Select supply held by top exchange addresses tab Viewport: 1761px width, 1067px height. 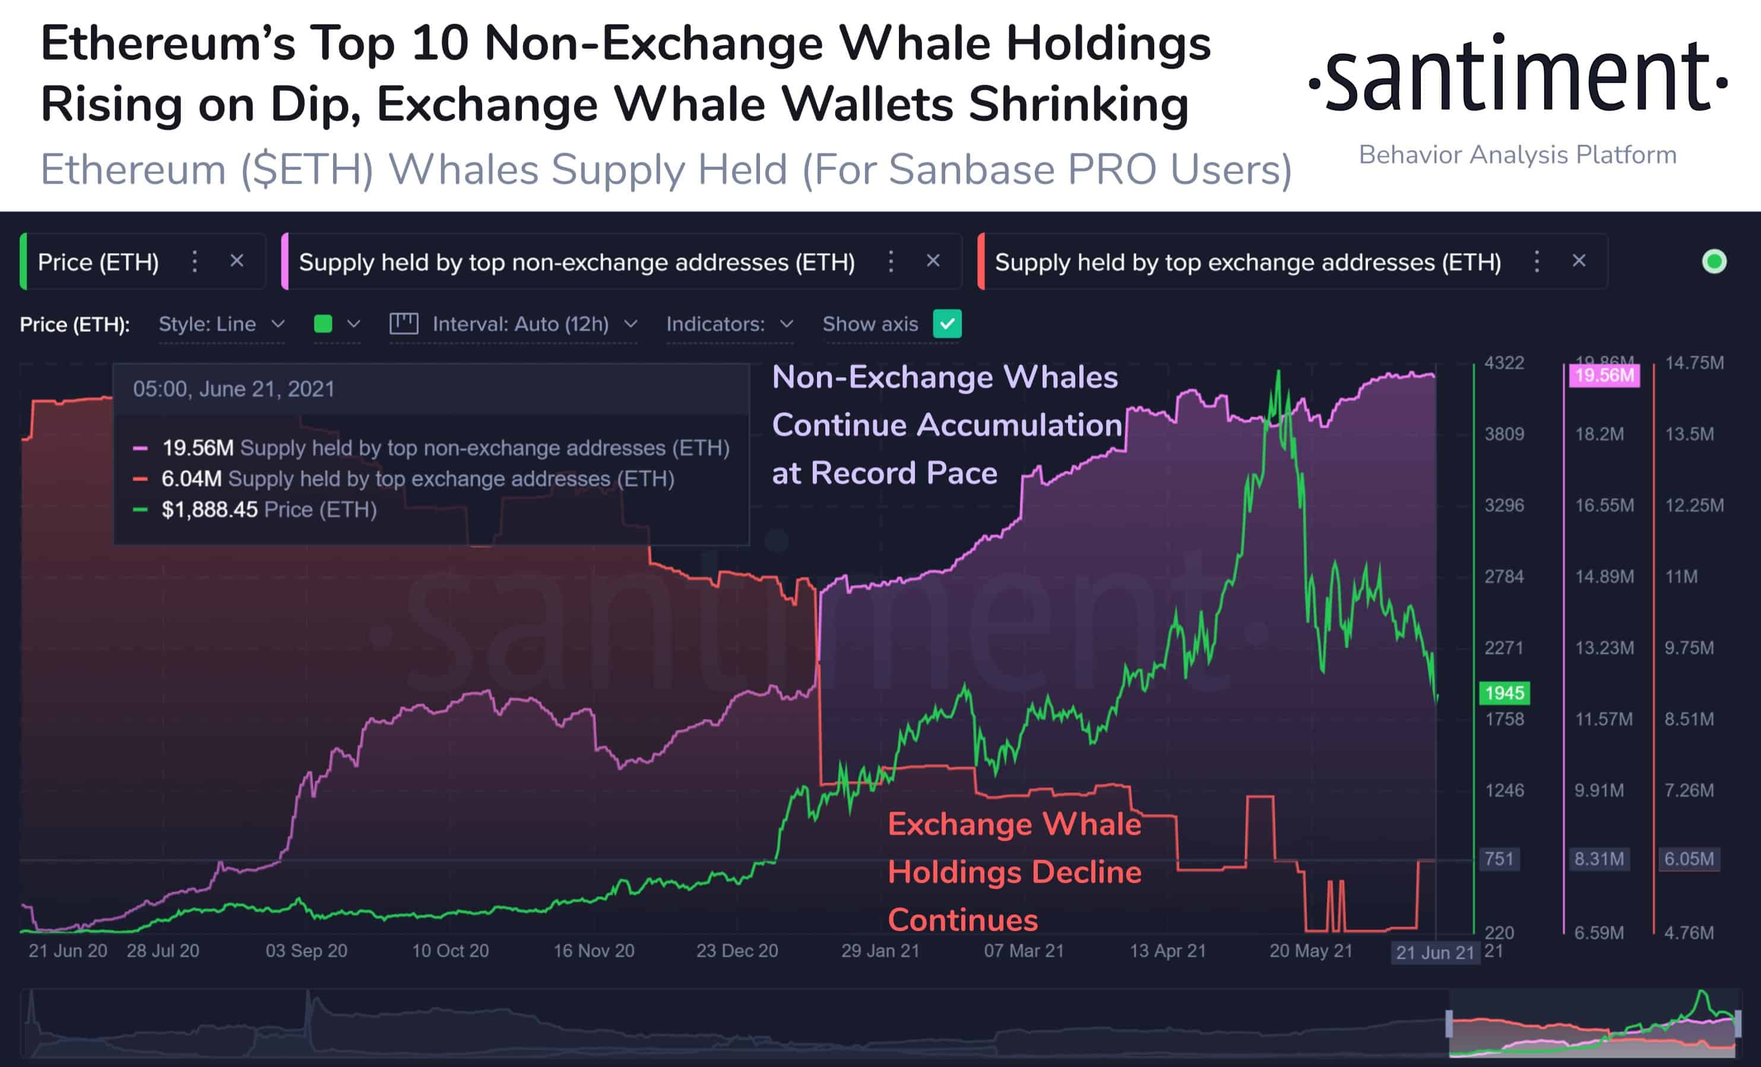tap(1247, 262)
